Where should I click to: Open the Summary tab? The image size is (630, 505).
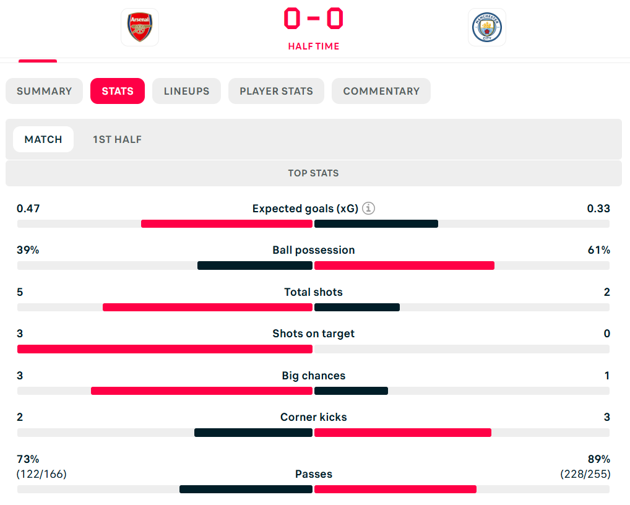pyautogui.click(x=44, y=91)
